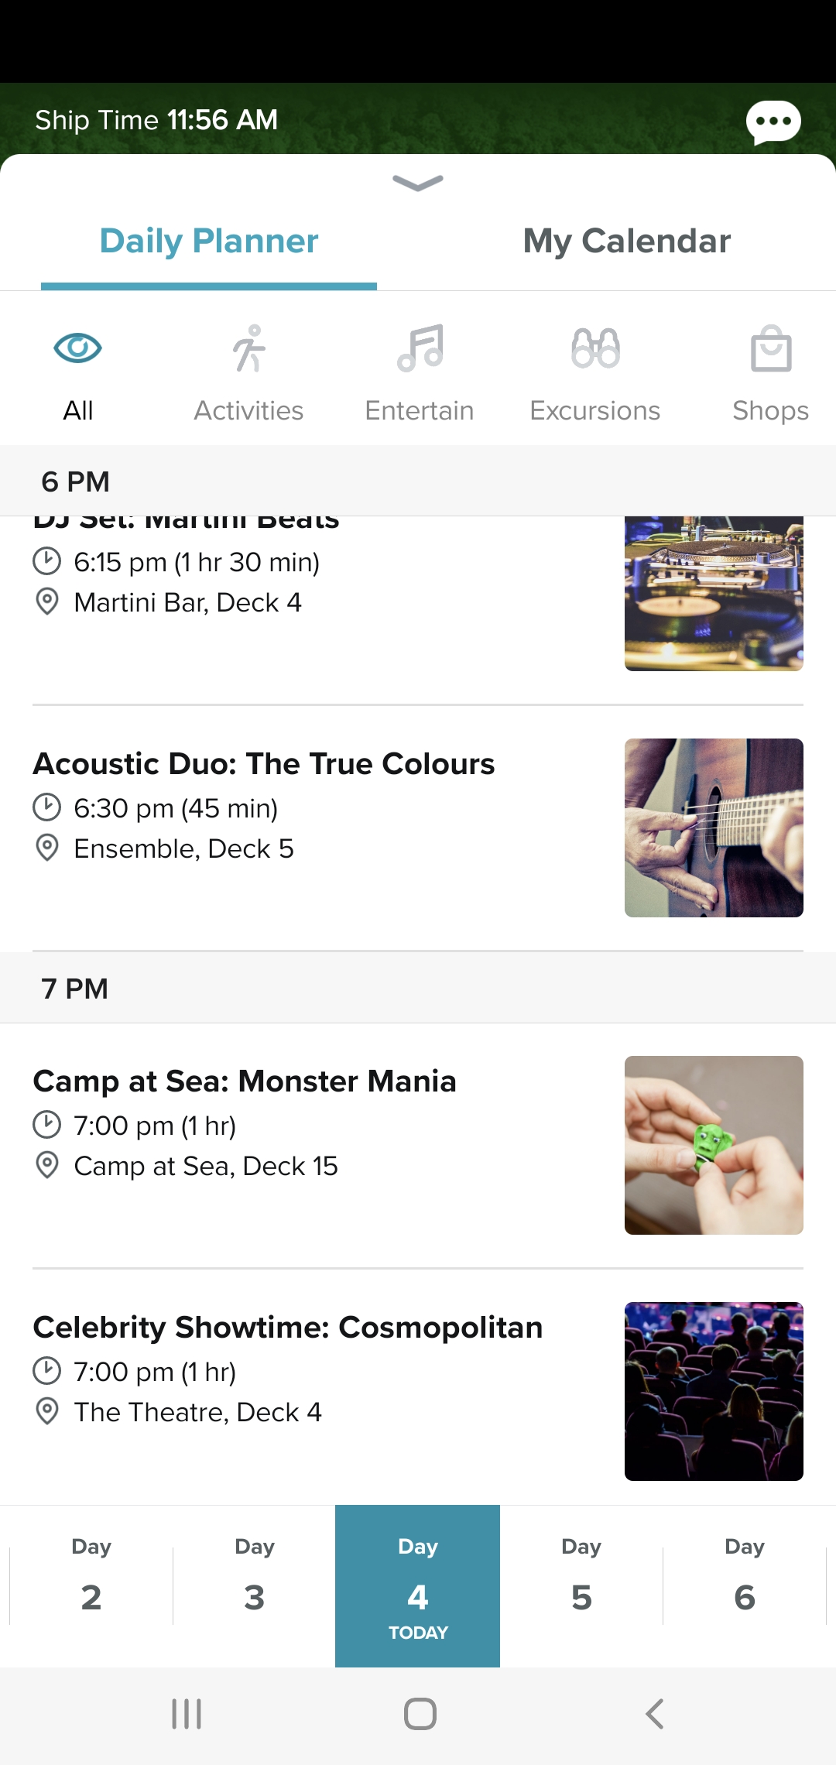Filter by Excursions binoculars icon

click(x=595, y=349)
